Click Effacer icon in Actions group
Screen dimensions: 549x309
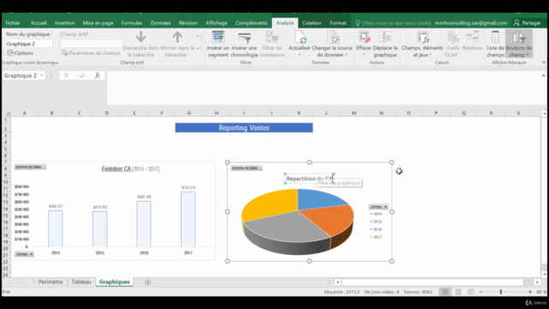pos(364,37)
